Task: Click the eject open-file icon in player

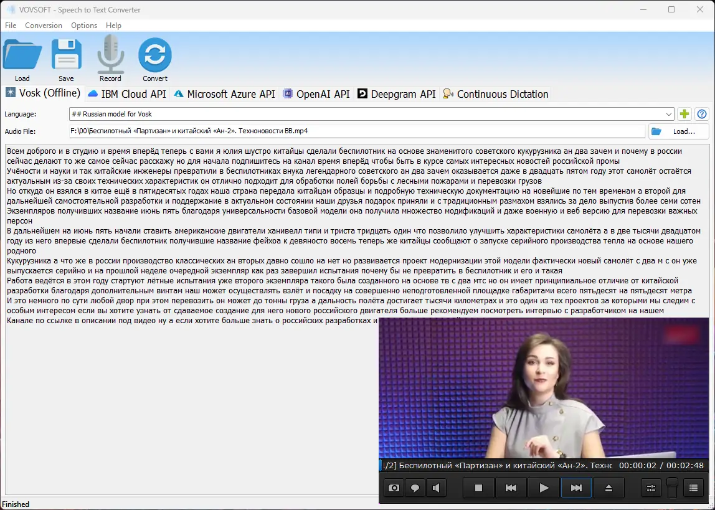Action: pyautogui.click(x=608, y=488)
